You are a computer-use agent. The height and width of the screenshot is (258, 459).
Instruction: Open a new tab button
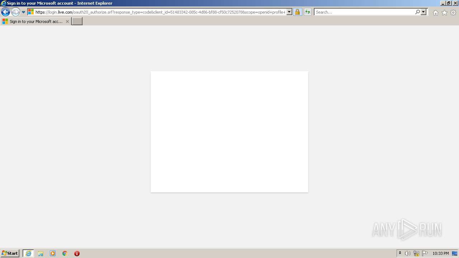point(77,21)
